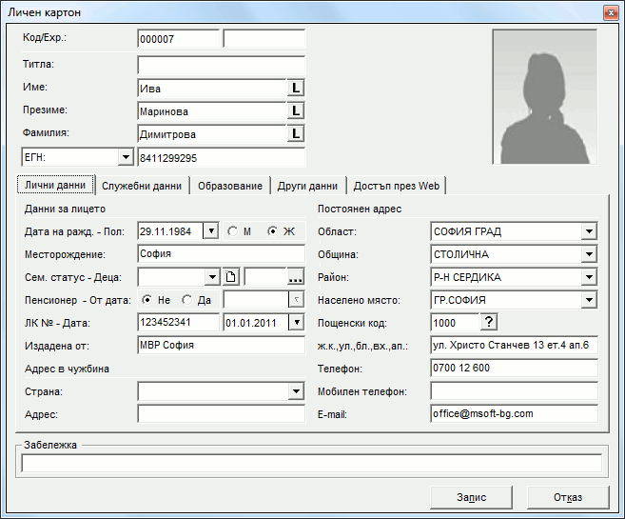Click the Пощенски код field with 1000
Viewport: 625px width, 519px height.
(455, 322)
